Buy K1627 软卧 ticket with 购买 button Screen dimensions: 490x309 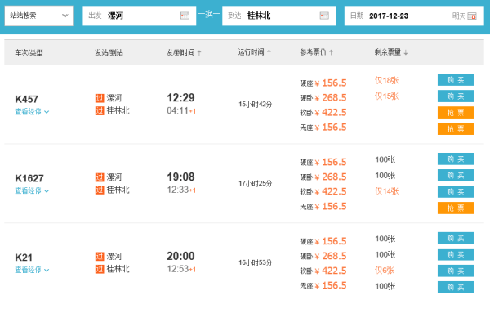[456, 192]
